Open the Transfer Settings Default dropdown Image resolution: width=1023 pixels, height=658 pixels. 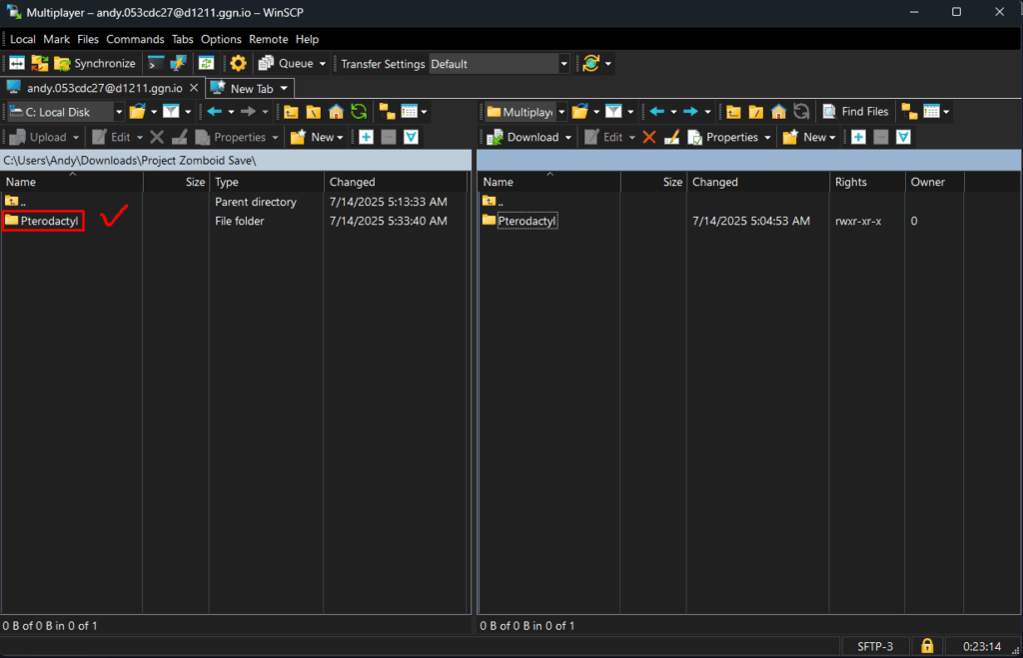(x=500, y=64)
